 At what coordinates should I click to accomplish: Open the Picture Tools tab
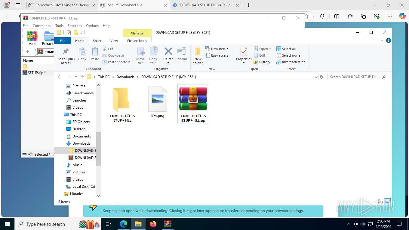137,41
